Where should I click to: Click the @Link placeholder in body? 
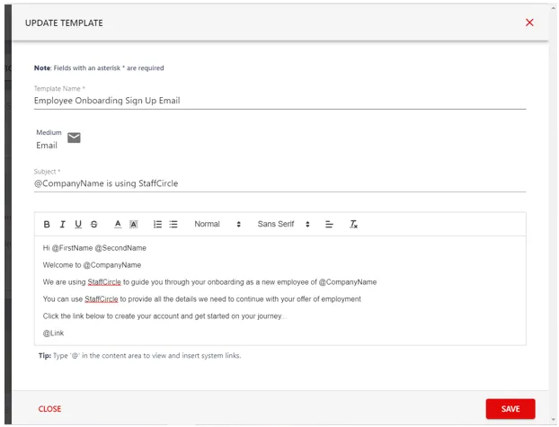(54, 334)
